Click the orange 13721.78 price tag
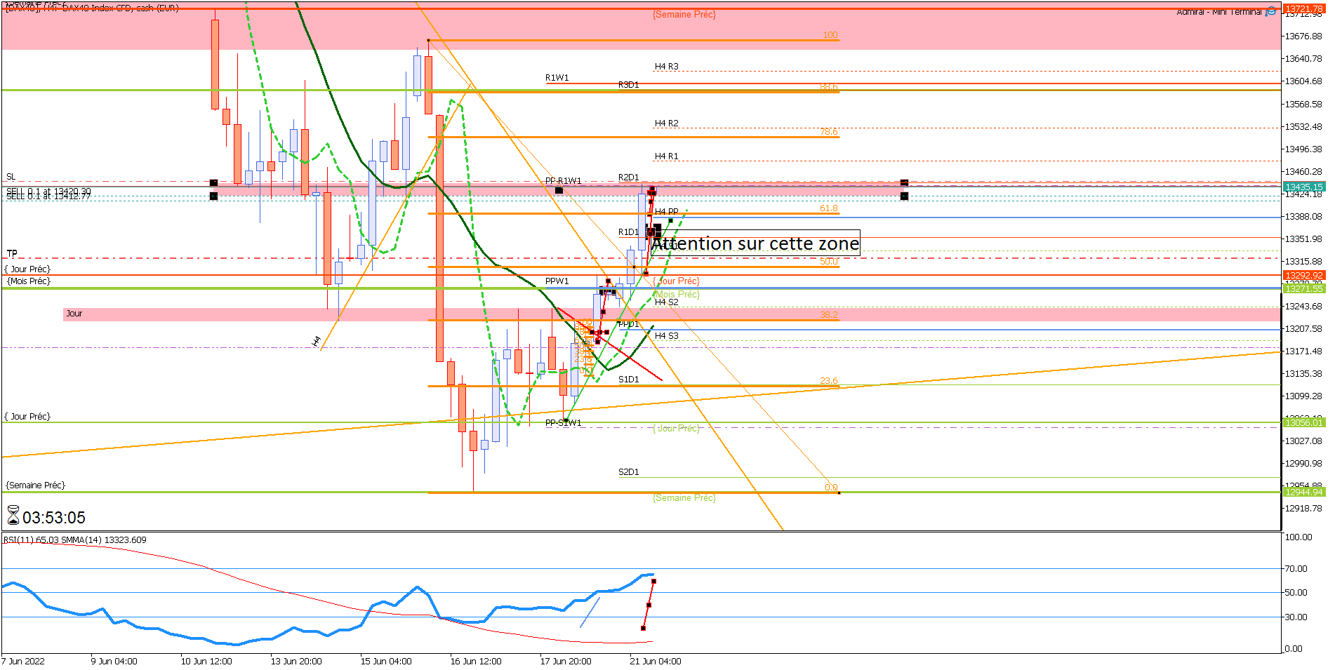Screen dimensions: 1335x670 (1303, 8)
